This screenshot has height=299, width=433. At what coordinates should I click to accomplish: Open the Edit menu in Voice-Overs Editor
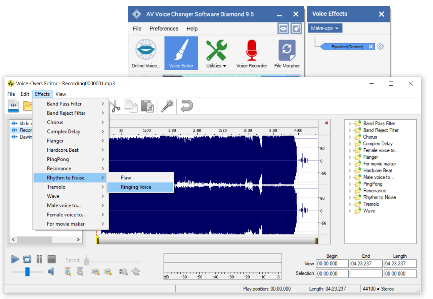coord(25,94)
